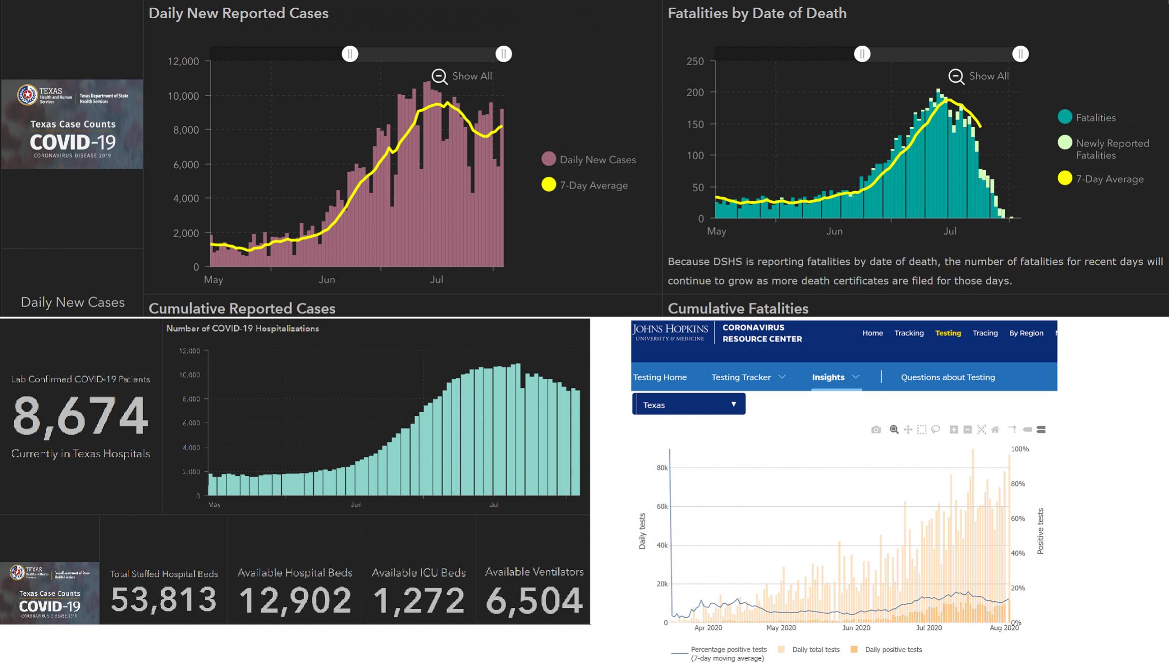The width and height of the screenshot is (1169, 670).
Task: Click the Number of COVID-19 Hospitalizations title
Action: point(243,328)
